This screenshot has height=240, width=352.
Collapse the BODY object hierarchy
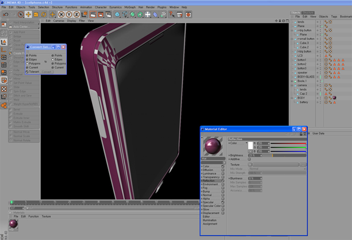(x=292, y=98)
